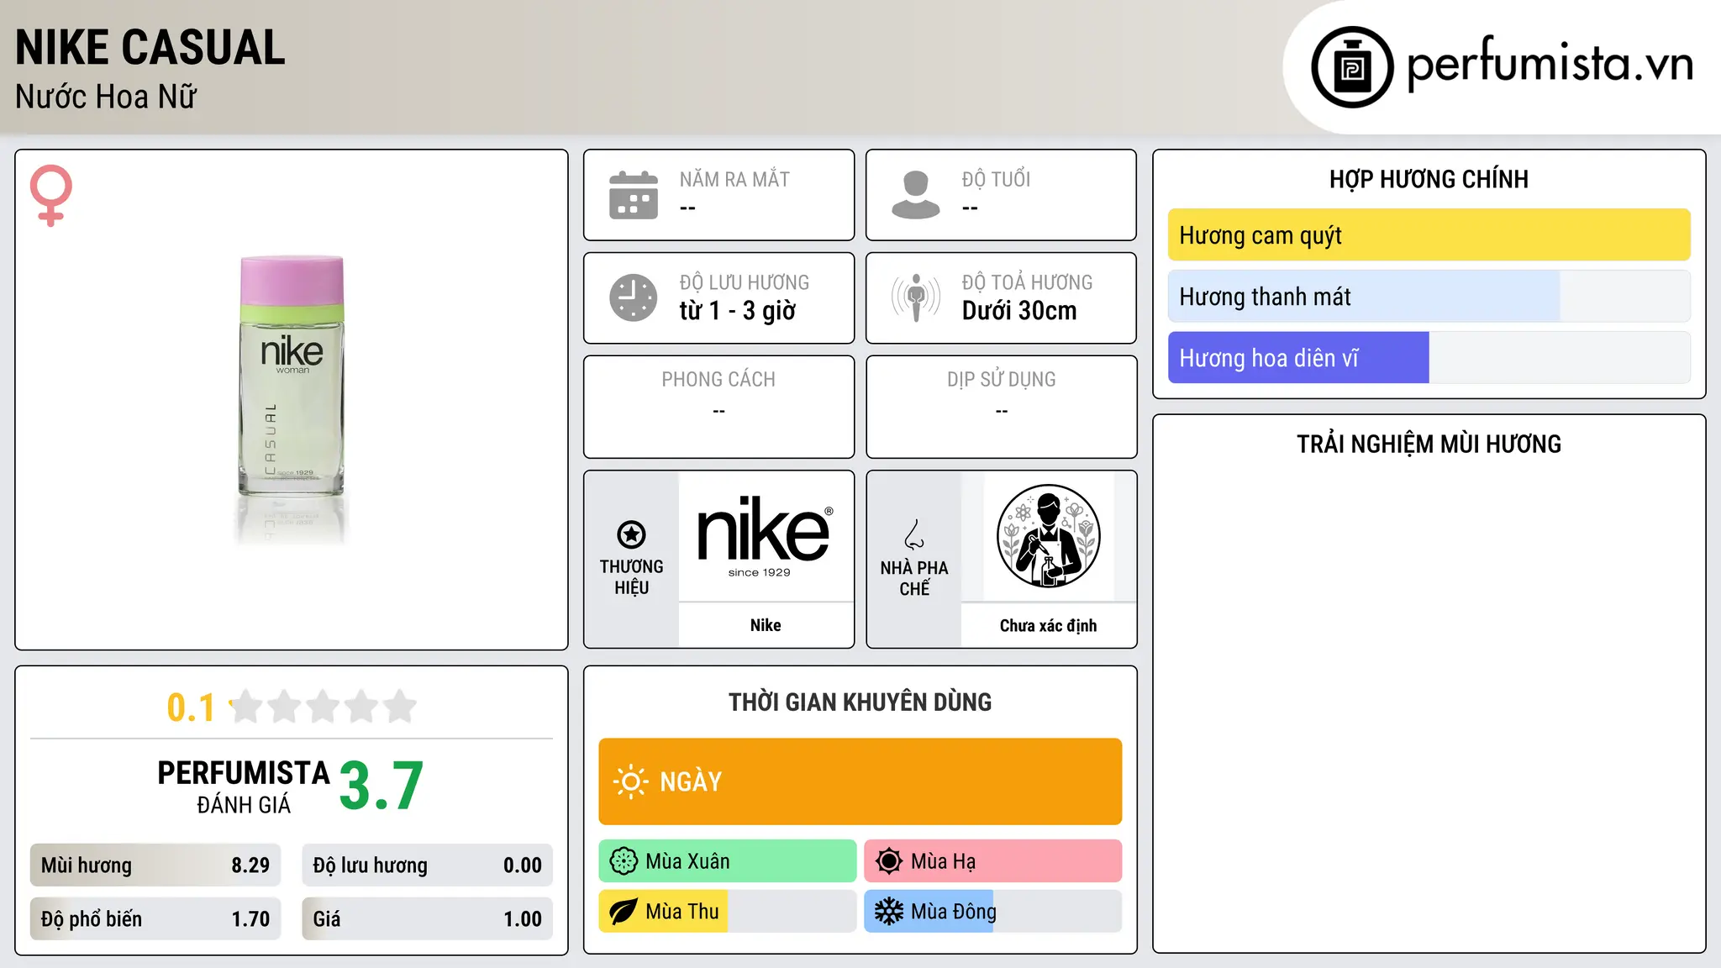The image size is (1721, 968).
Task: Click the Mùa Đông season bar
Action: [x=992, y=912]
